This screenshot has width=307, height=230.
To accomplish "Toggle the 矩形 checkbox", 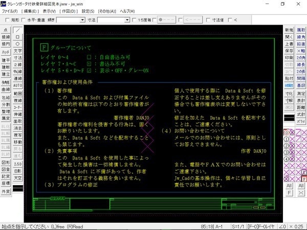I will pos(7,20).
